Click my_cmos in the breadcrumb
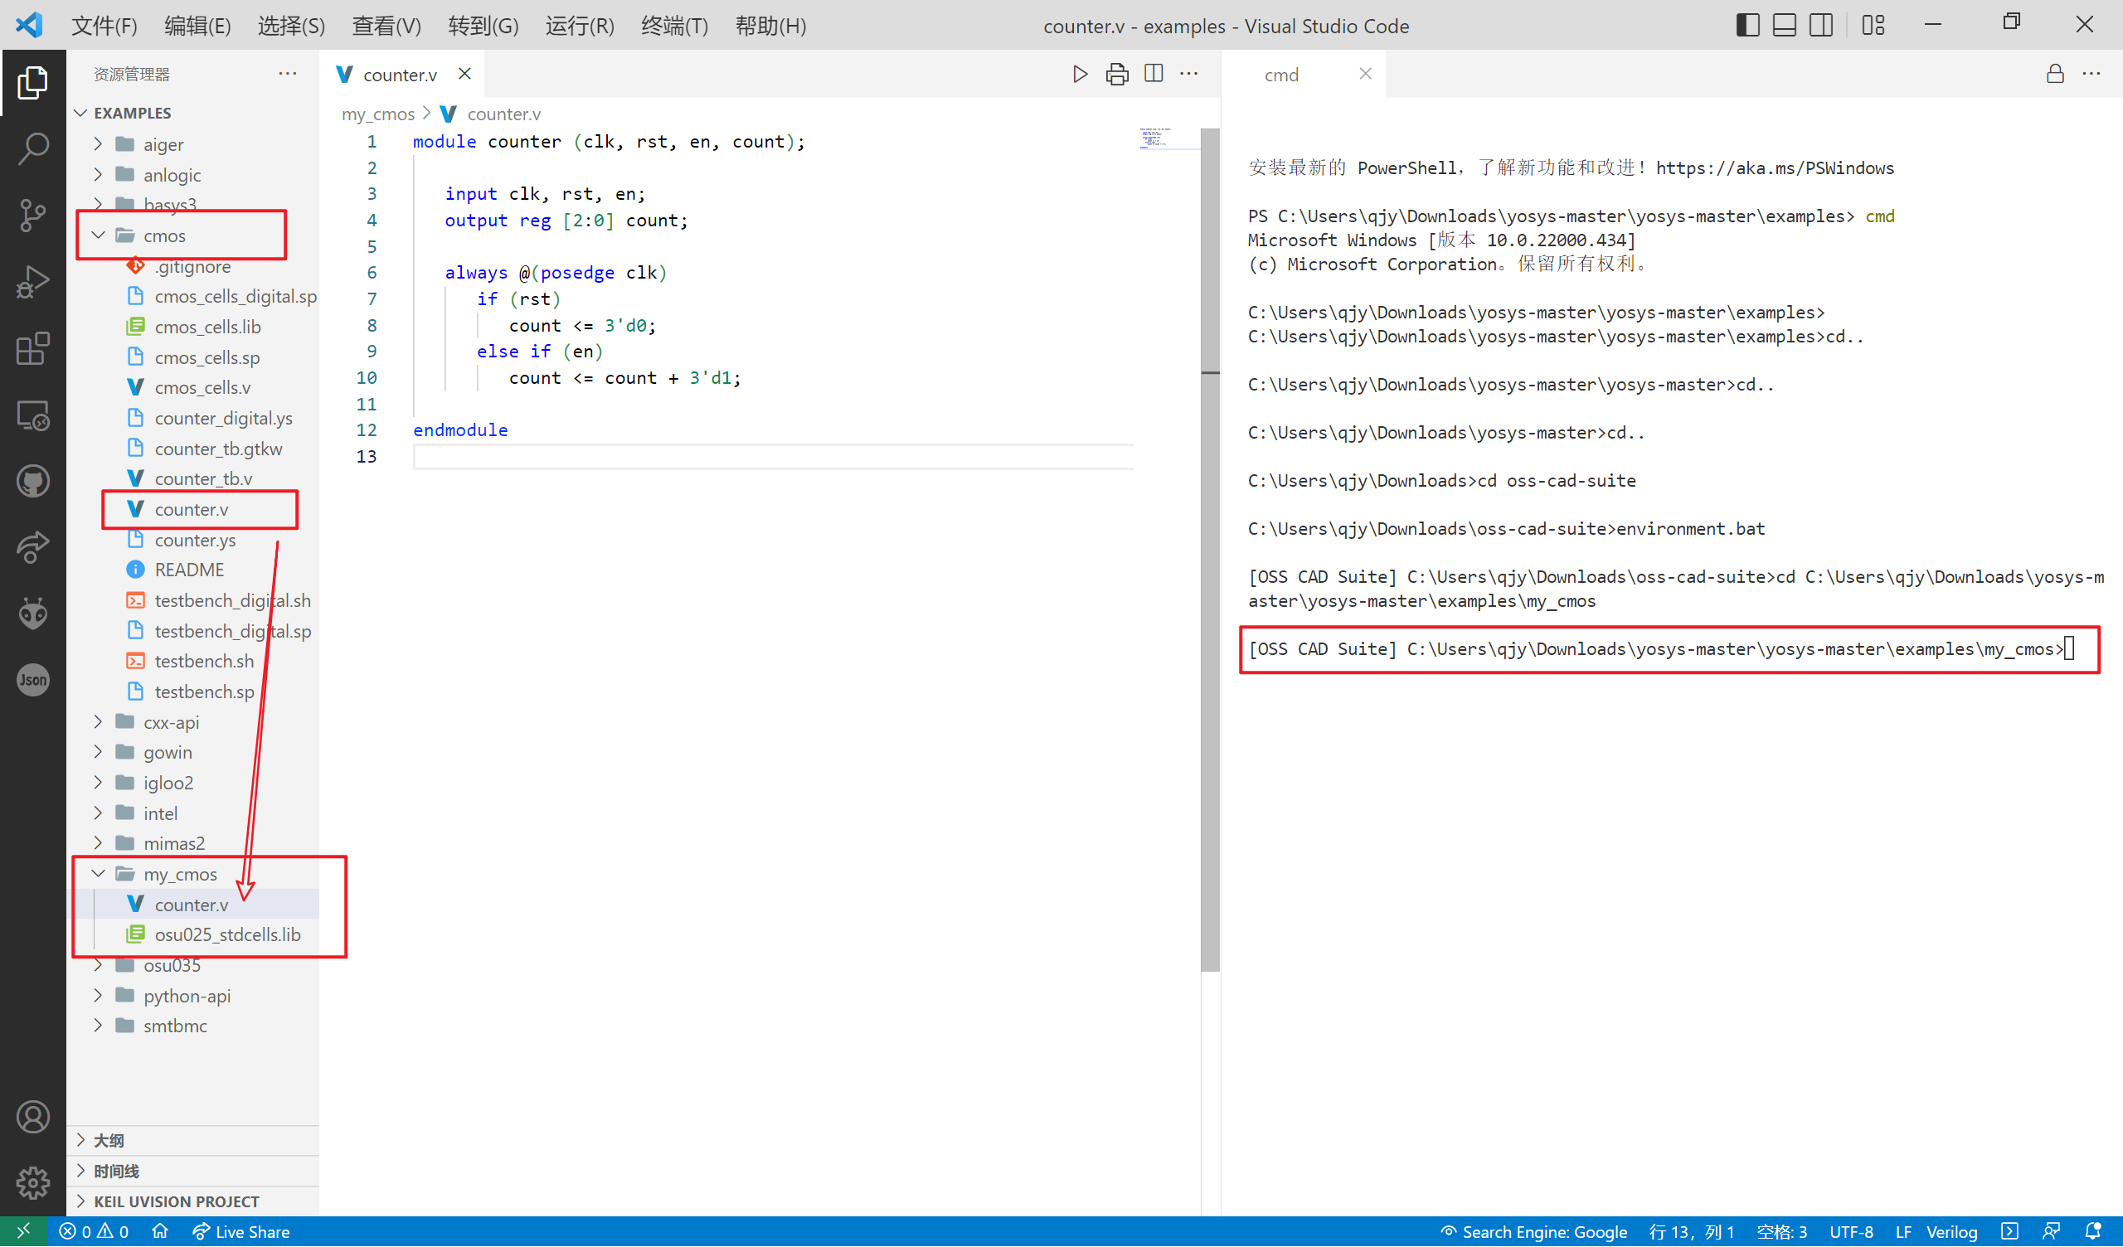Viewport: 2123px width, 1247px height. point(378,114)
